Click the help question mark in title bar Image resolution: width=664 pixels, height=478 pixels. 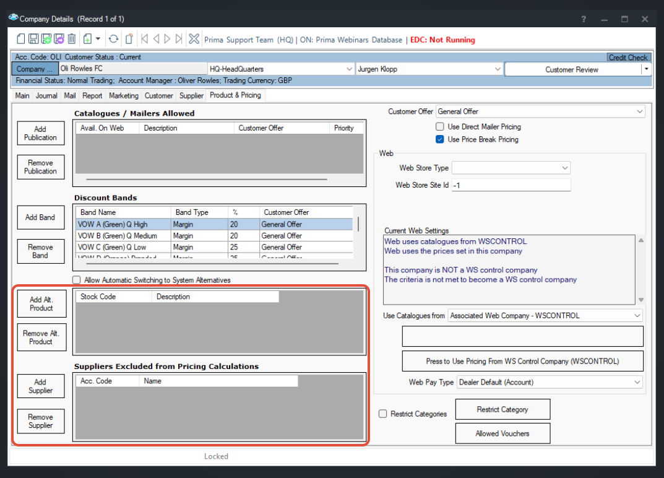[584, 19]
